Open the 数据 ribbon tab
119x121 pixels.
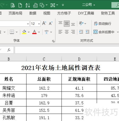33,13
